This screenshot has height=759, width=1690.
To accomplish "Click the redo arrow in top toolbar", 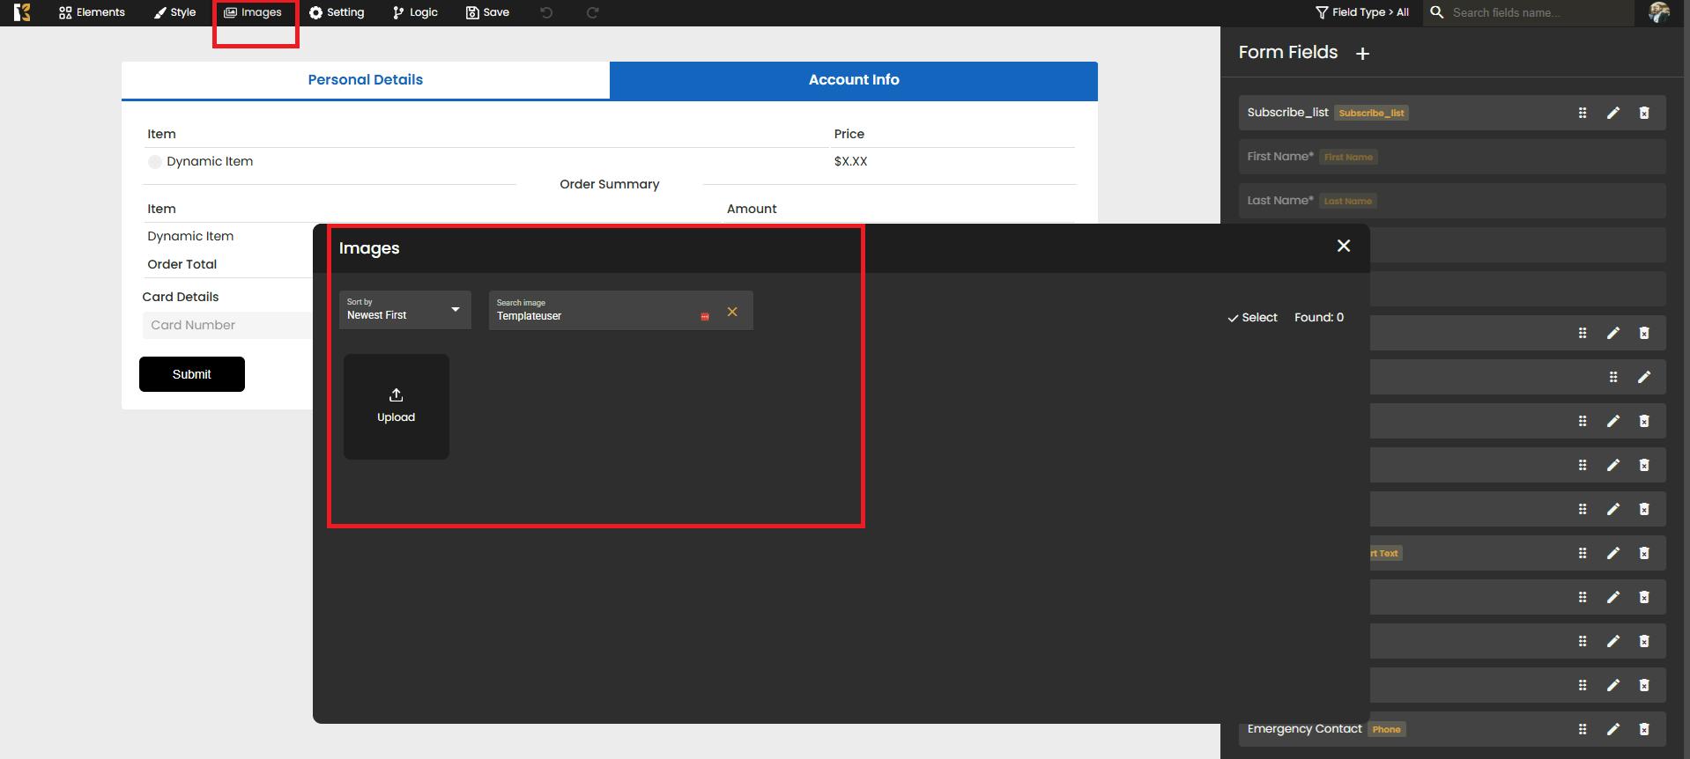I will click(592, 12).
